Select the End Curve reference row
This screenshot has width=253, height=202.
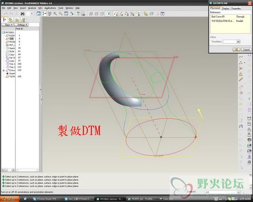pos(230,17)
